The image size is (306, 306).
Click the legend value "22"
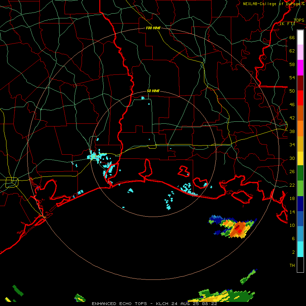(x=292, y=185)
